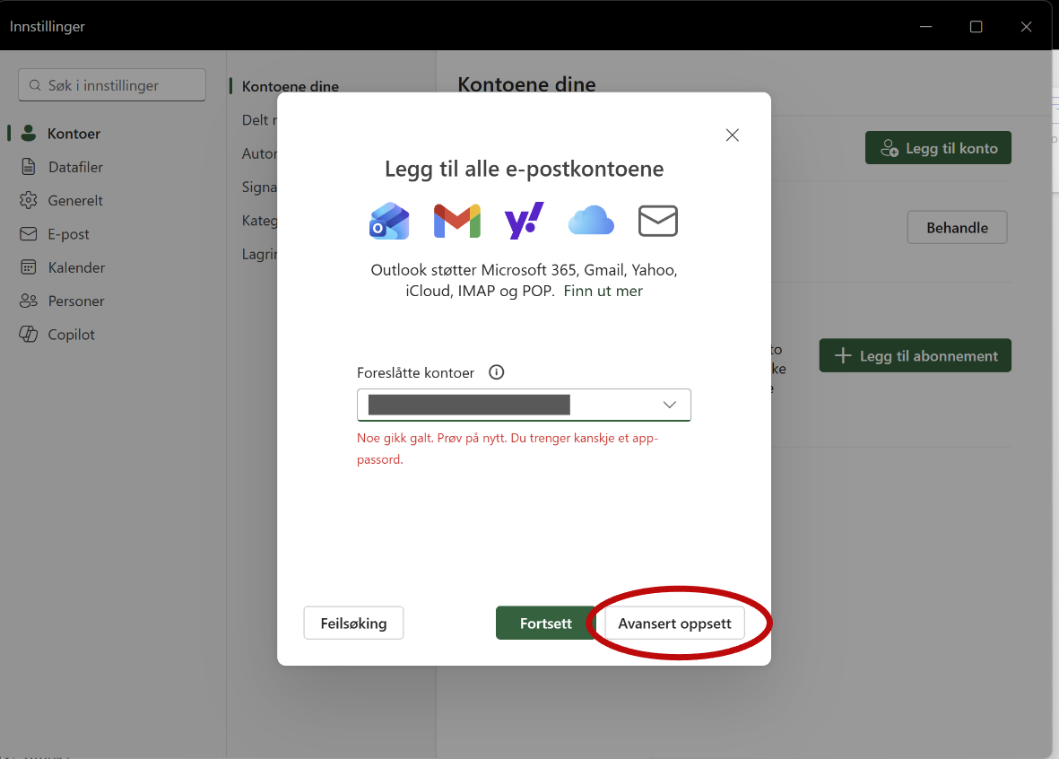The width and height of the screenshot is (1059, 759).
Task: Click the Generelt gear icon
Action: (x=29, y=200)
